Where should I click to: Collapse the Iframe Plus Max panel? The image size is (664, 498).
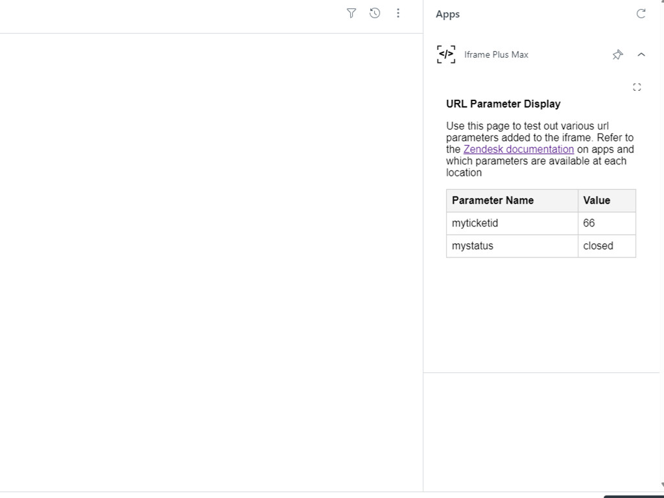coord(641,55)
